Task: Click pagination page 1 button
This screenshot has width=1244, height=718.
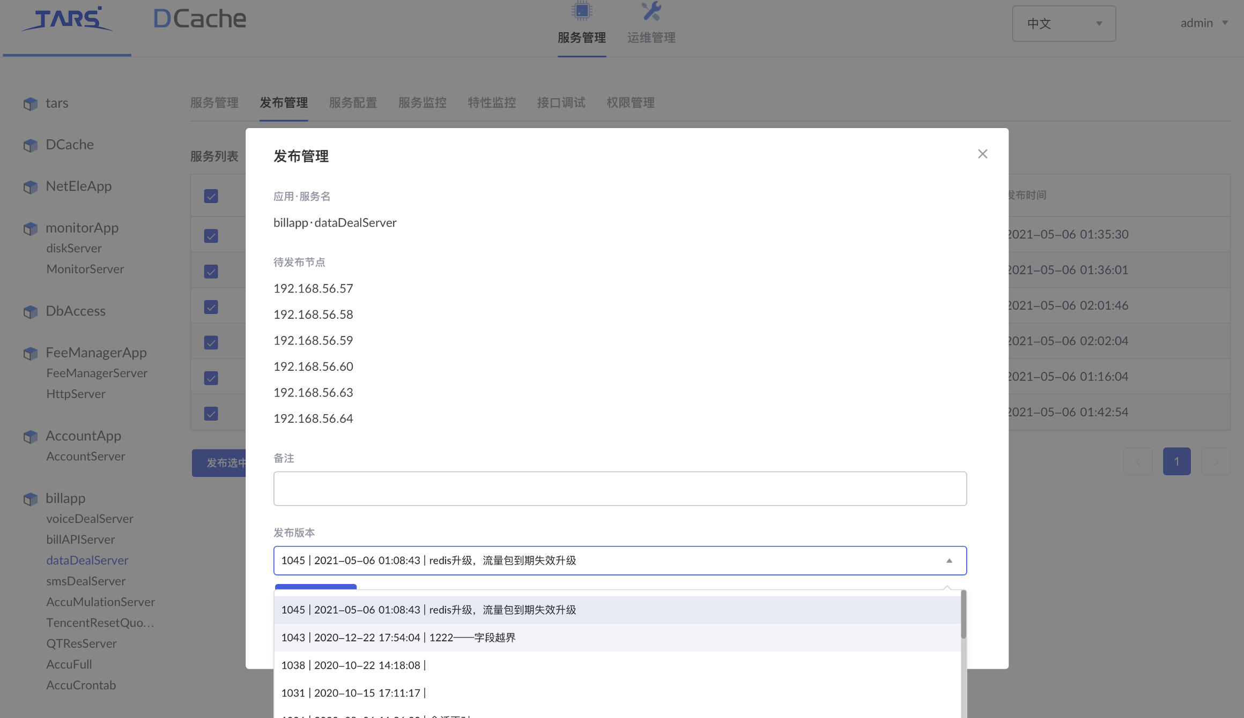Action: click(1176, 461)
